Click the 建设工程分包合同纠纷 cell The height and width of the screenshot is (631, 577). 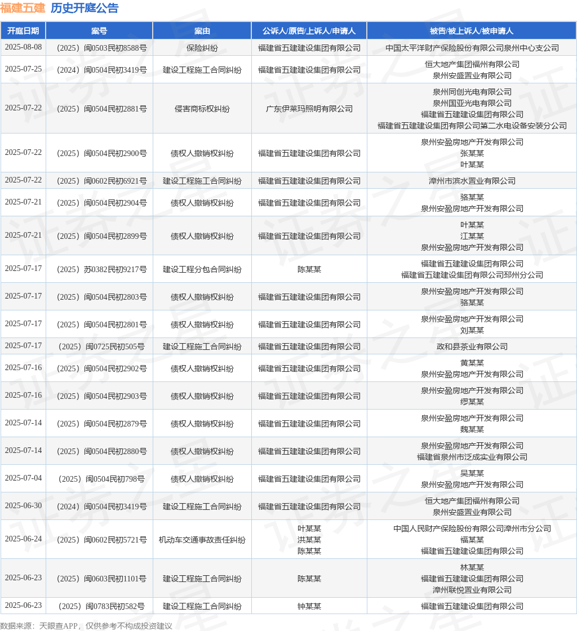tap(202, 269)
